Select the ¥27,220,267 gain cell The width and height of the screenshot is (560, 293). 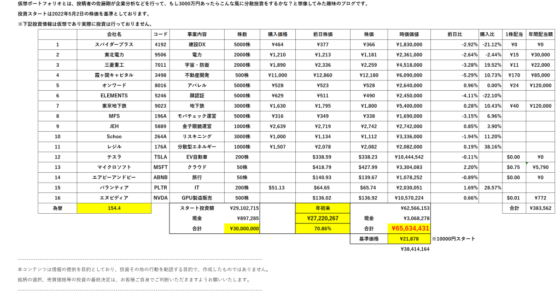tap(323, 219)
